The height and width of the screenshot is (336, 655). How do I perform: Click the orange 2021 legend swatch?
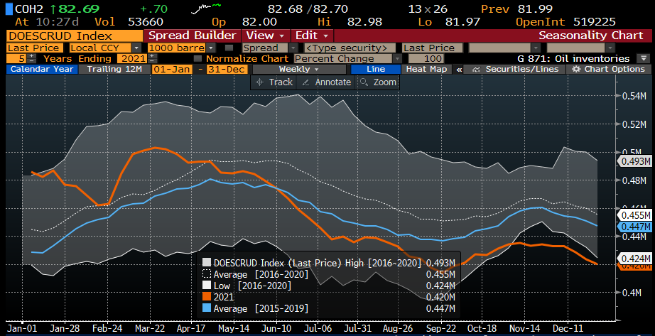(206, 297)
